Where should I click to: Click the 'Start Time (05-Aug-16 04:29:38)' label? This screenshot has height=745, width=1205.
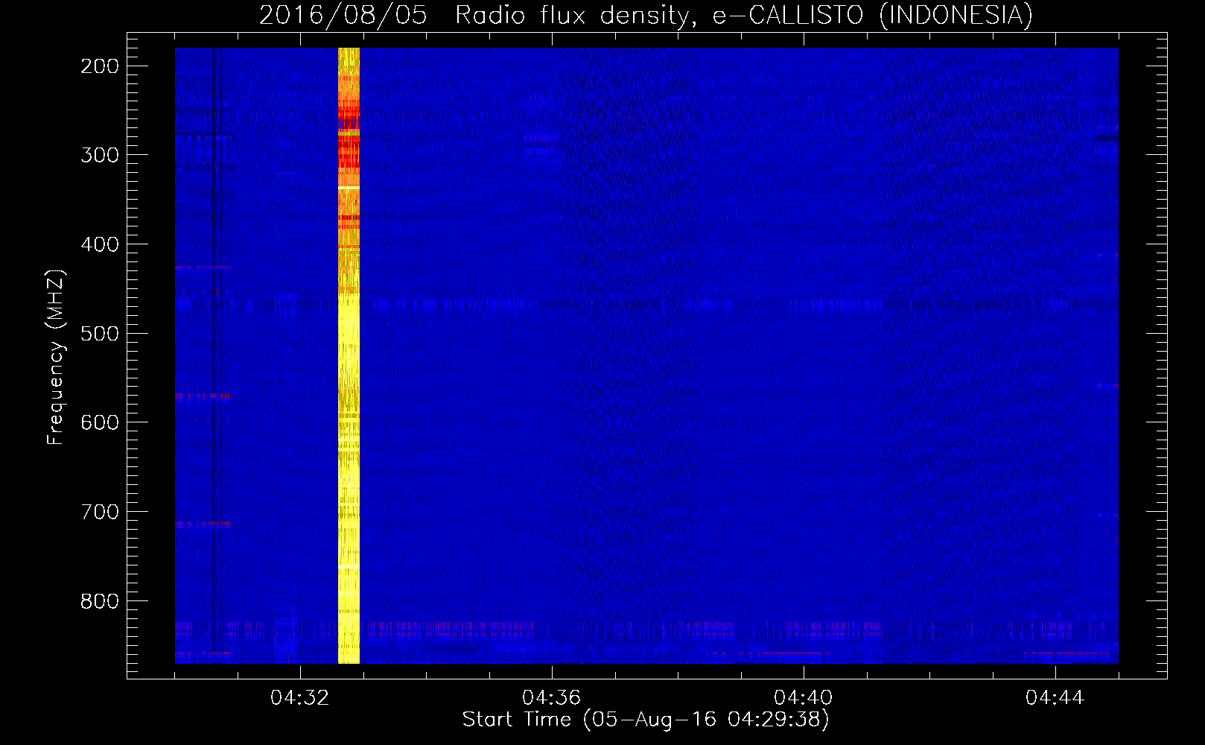coord(646,720)
